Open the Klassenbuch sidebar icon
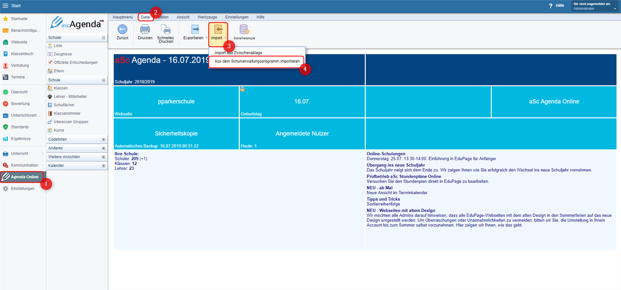The width and height of the screenshot is (621, 290). [x=6, y=53]
